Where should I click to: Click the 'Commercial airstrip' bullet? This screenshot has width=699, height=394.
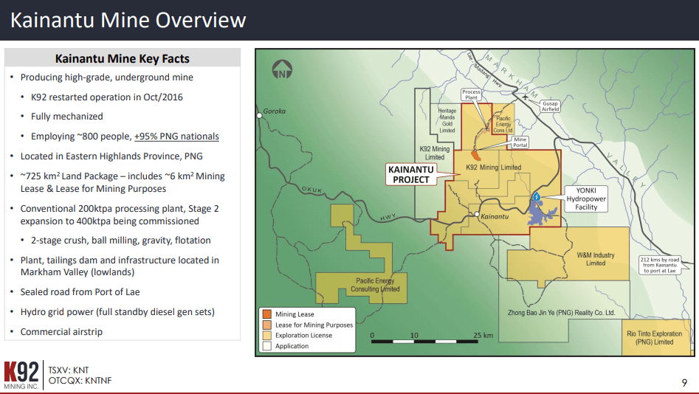point(61,332)
